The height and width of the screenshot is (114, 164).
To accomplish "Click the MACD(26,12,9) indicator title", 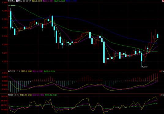I will 14,71.
